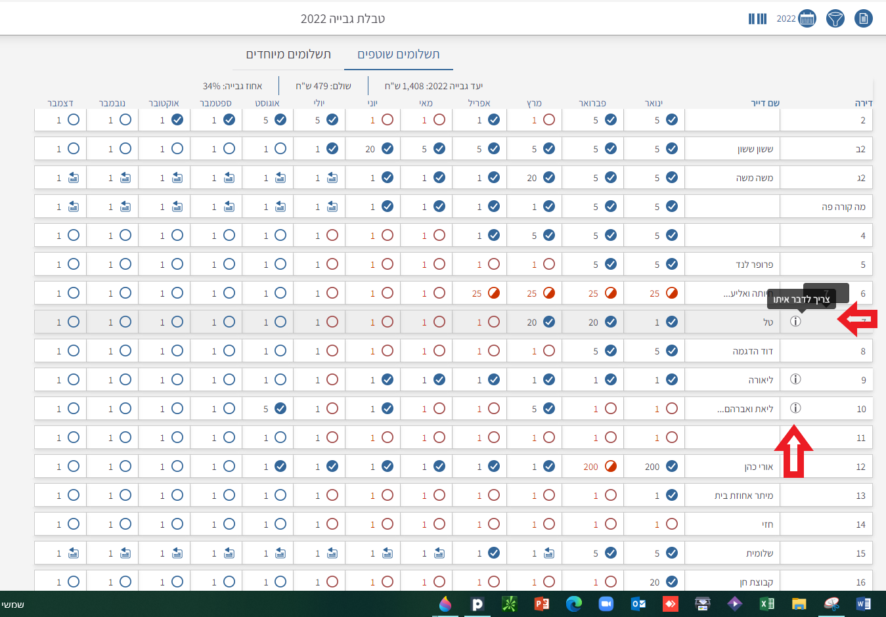
Task: Click apartment 12's partial payment icon for פברואר
Action: (x=610, y=467)
